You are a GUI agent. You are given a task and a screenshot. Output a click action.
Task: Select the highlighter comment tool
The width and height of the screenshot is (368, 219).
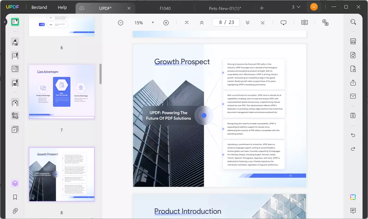[15, 42]
